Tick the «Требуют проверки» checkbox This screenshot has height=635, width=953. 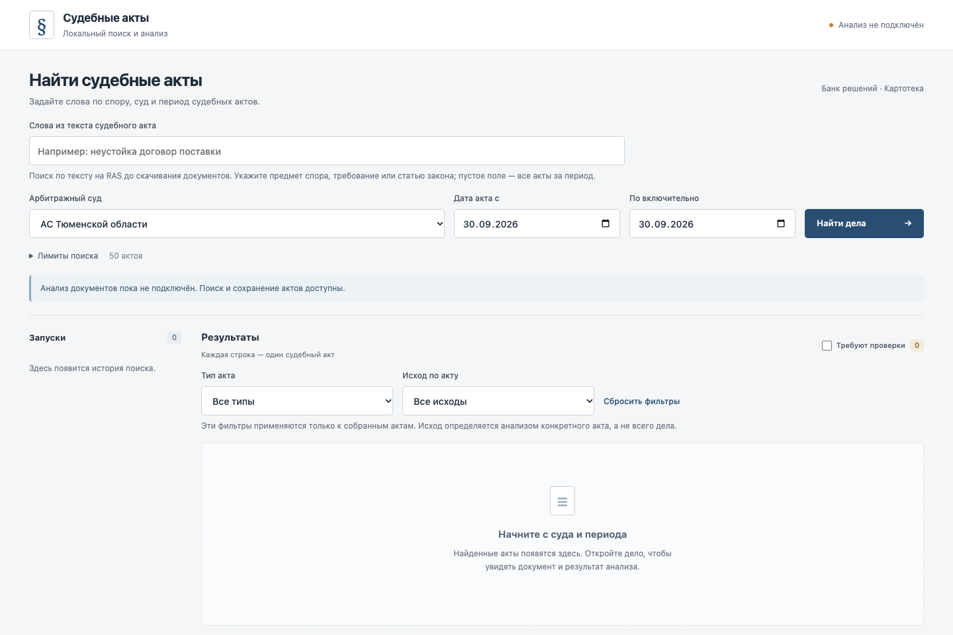click(827, 345)
